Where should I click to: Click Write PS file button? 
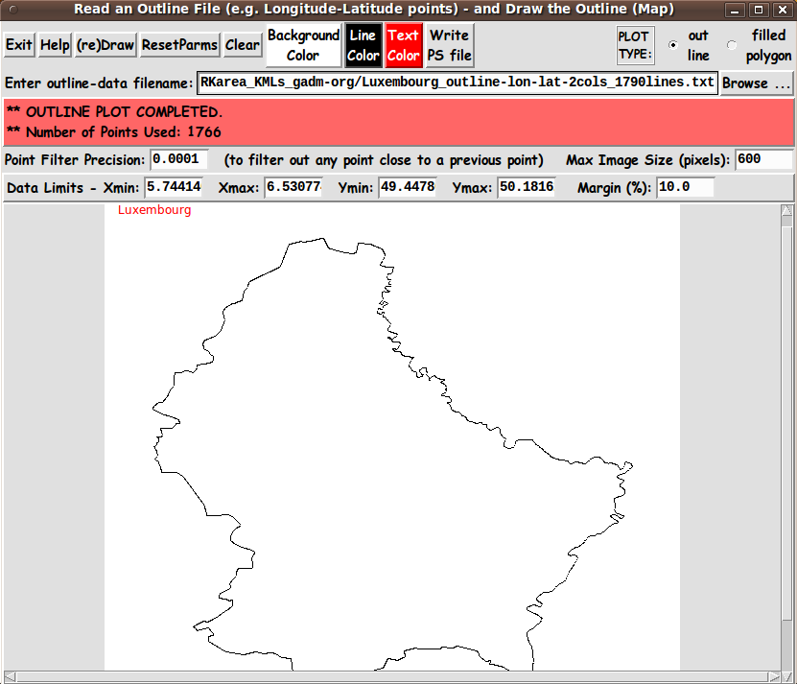(449, 45)
